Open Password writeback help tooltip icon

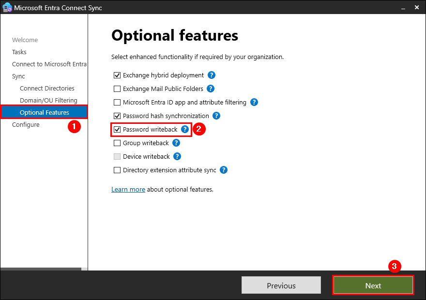[185, 130]
